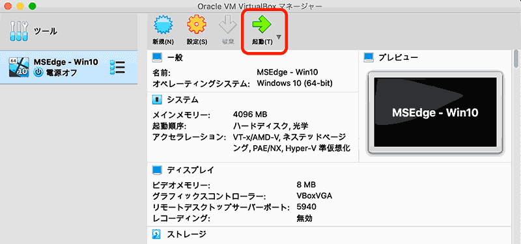Click the ストレージ disk icon

click(x=157, y=234)
